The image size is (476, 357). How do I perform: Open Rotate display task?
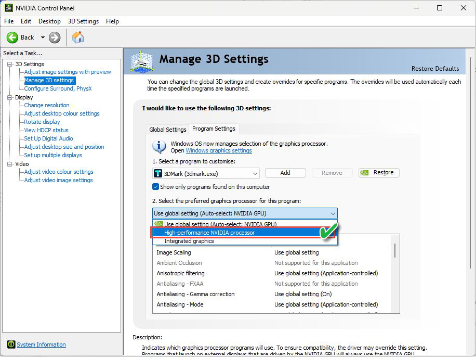42,122
